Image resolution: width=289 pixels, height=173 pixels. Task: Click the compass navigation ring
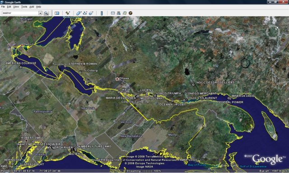click(x=273, y=32)
